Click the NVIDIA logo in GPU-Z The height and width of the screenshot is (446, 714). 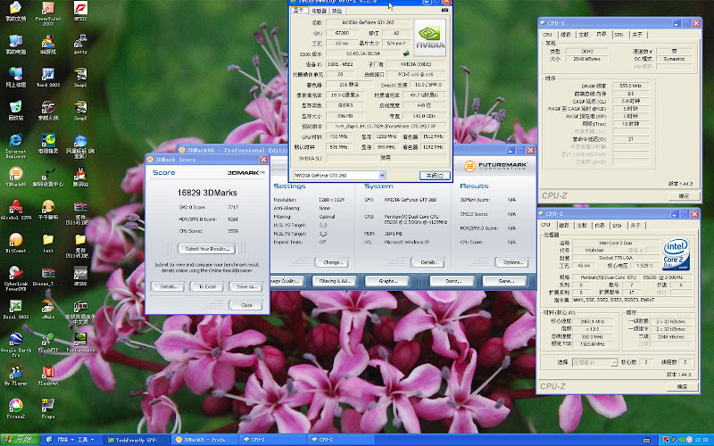pos(430,37)
